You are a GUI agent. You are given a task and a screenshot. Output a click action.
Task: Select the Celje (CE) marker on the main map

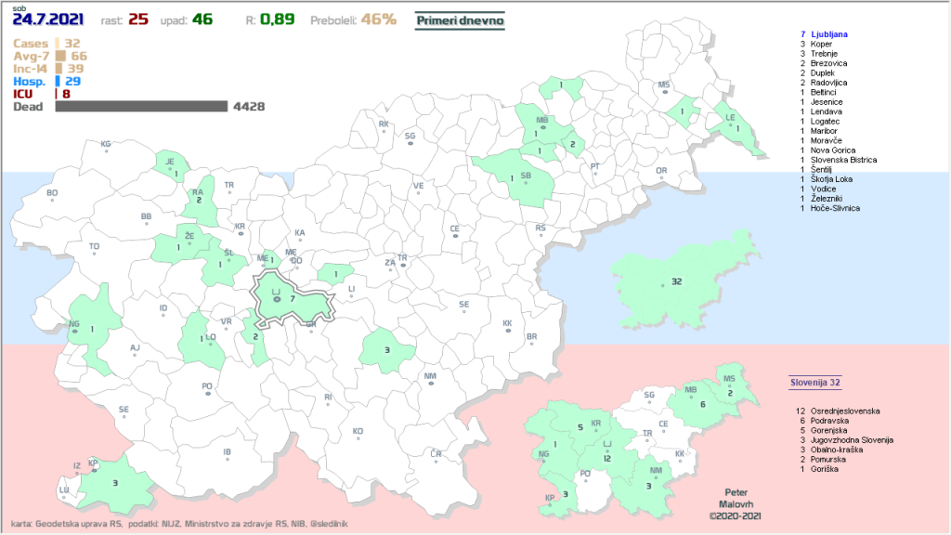point(455,236)
